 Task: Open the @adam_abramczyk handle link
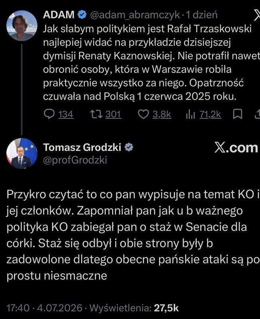click(x=135, y=15)
